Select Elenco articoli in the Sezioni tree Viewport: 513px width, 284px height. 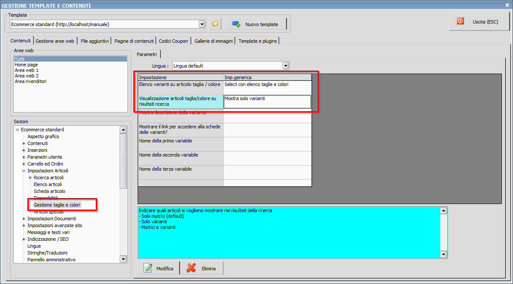[48, 184]
